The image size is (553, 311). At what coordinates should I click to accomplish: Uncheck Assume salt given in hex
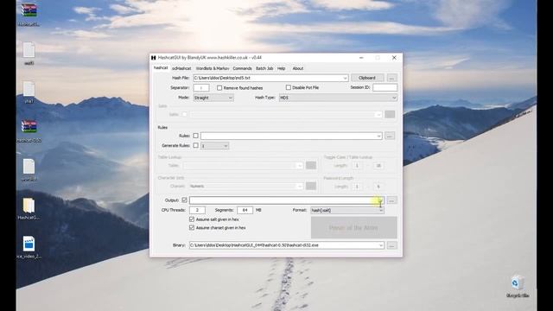pyautogui.click(x=192, y=219)
